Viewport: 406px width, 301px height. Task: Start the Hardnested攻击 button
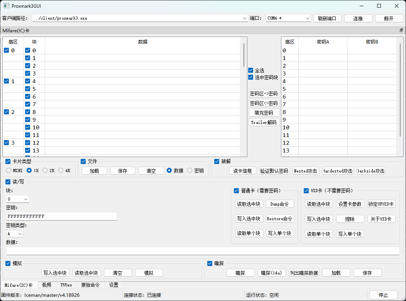tap(338, 171)
